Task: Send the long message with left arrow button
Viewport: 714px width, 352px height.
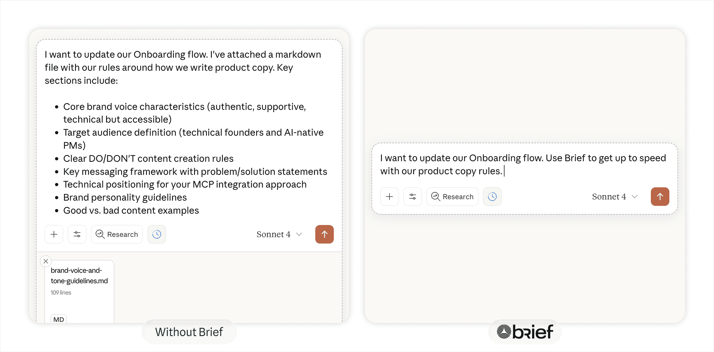Action: pyautogui.click(x=324, y=234)
